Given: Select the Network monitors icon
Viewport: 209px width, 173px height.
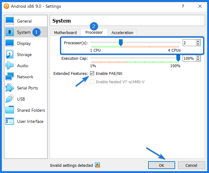Looking at the screenshot, I should (9, 76).
